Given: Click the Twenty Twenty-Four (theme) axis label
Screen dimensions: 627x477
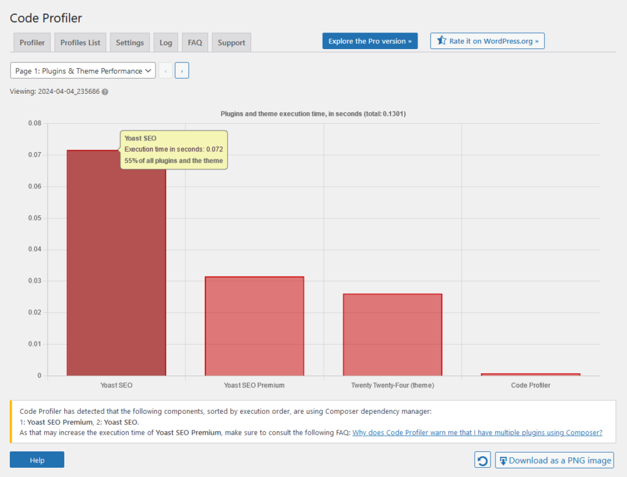Looking at the screenshot, I should [392, 385].
